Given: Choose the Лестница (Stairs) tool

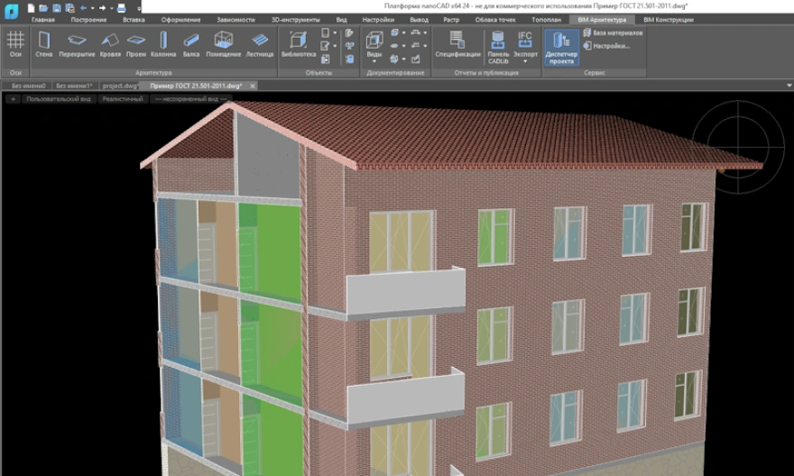Looking at the screenshot, I should click(260, 42).
